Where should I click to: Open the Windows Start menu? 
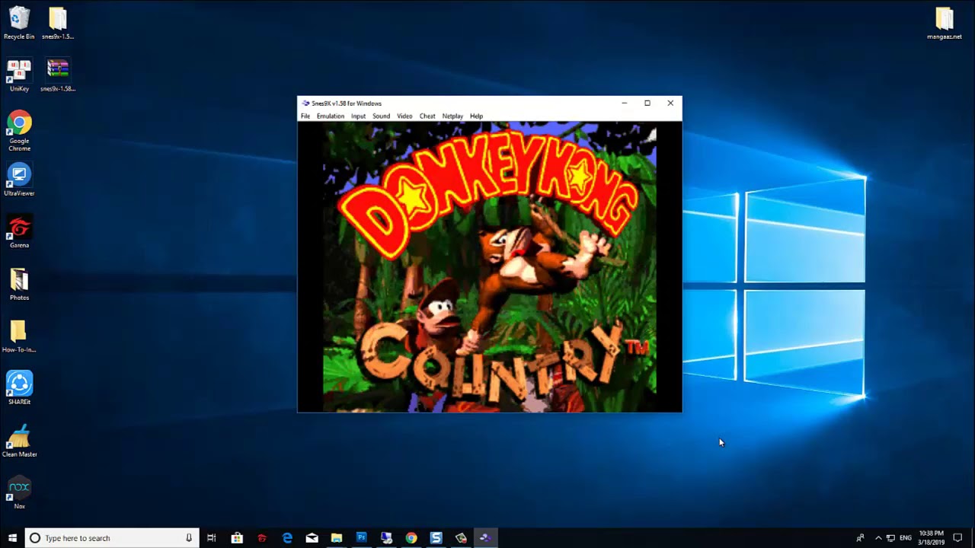click(12, 538)
